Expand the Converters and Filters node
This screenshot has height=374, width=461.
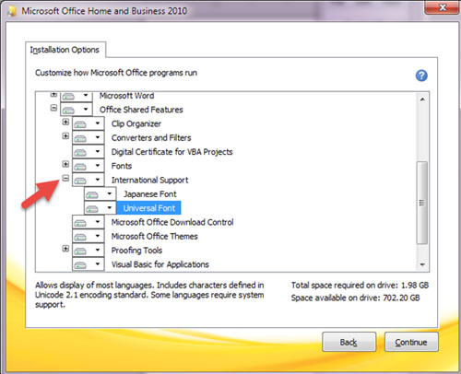point(65,135)
